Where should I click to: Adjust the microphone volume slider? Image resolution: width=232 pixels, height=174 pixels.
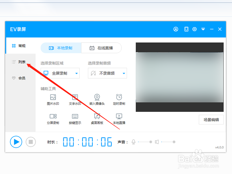[x=145, y=142]
